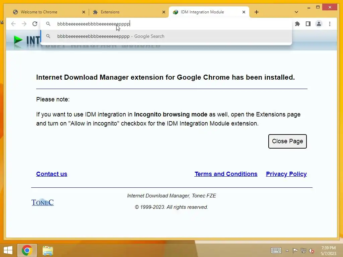Click the browser forward arrow
Screen dimensions: 343x257
point(24,24)
